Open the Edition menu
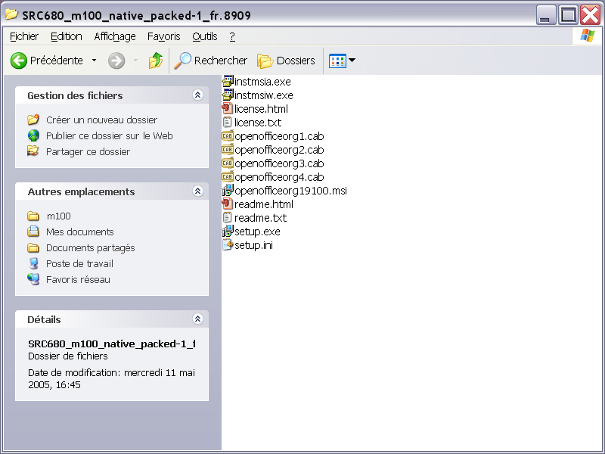The width and height of the screenshot is (605, 454). pyautogui.click(x=67, y=36)
